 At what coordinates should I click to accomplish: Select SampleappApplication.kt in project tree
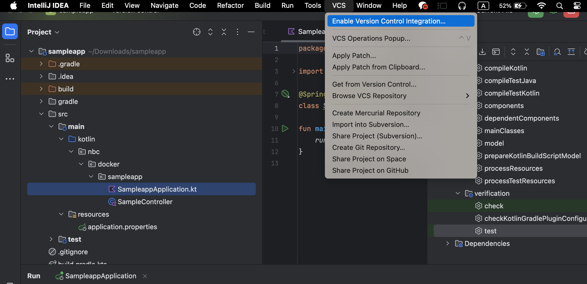[142, 189]
